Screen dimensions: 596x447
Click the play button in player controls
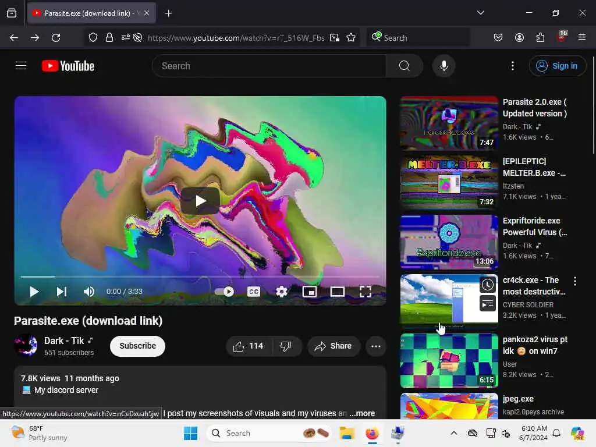(x=34, y=292)
